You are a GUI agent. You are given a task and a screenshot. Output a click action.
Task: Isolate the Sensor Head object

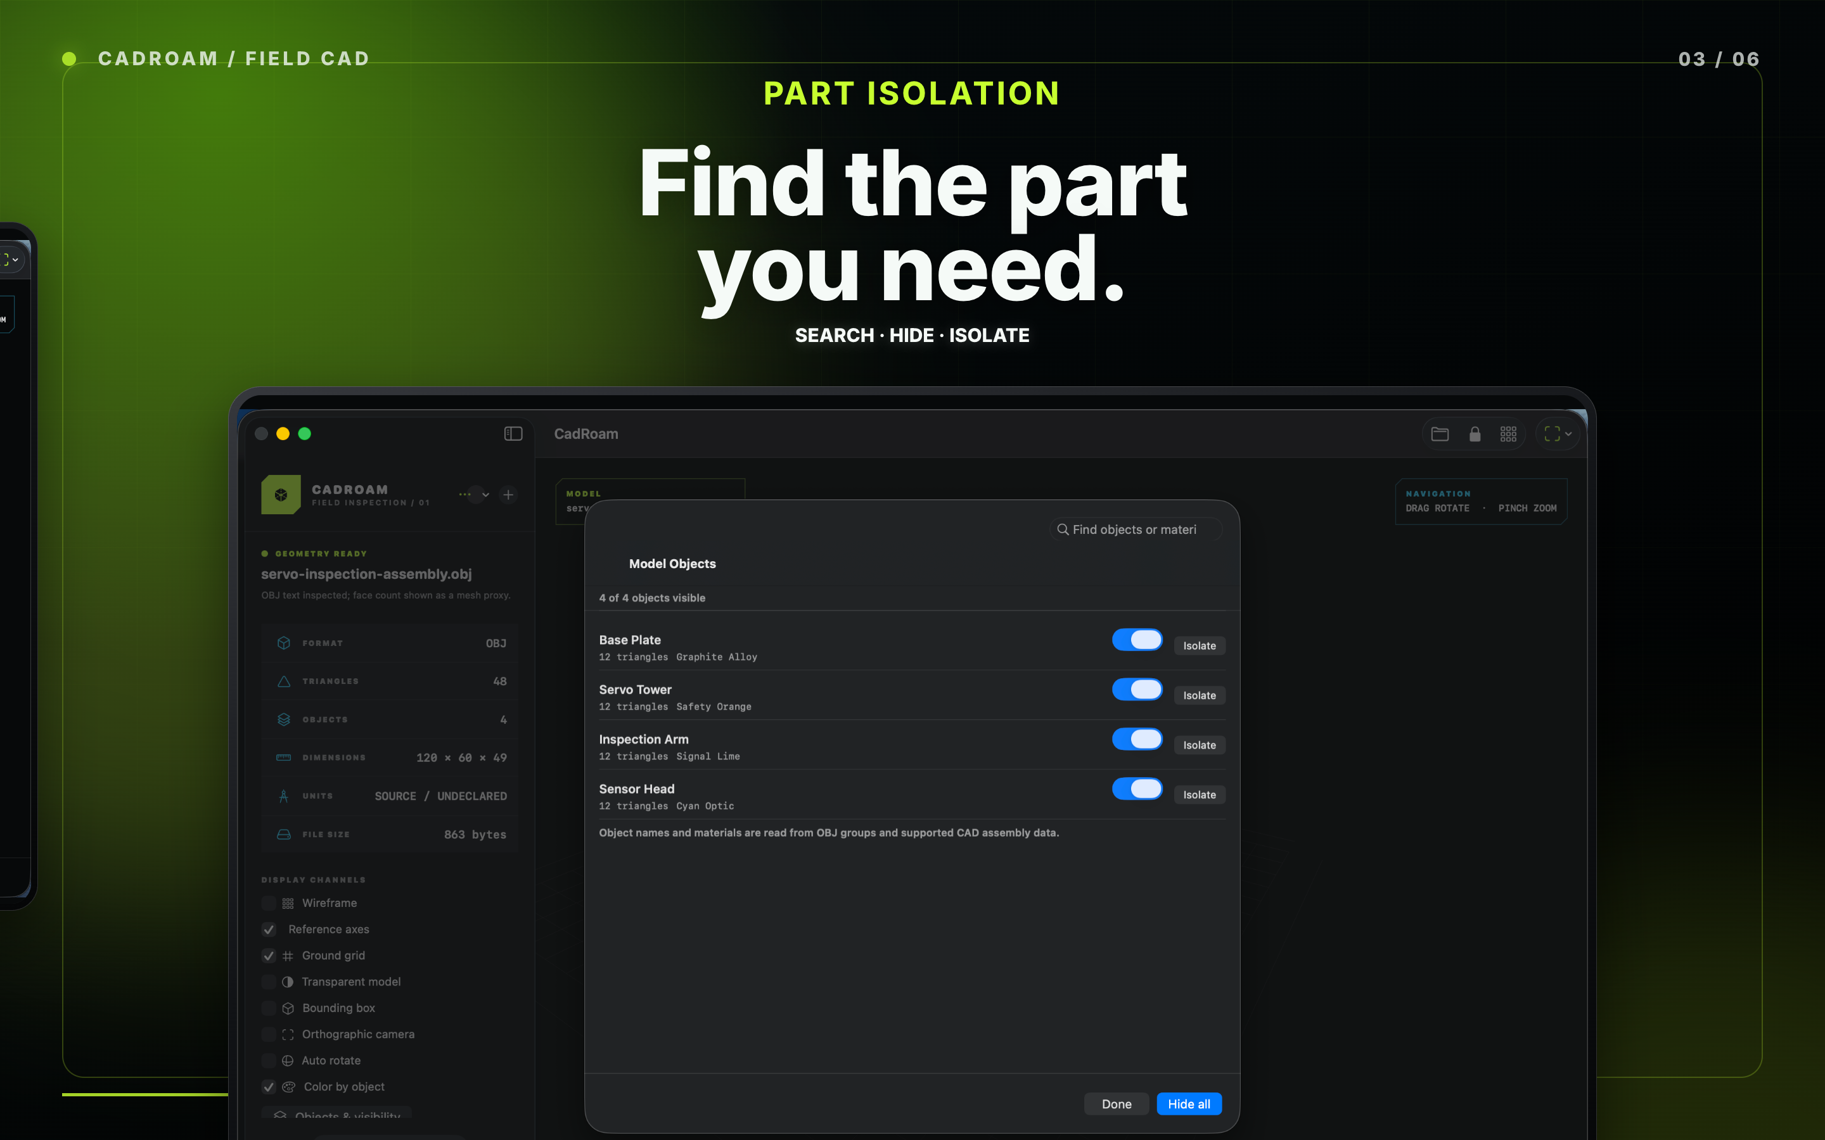tap(1199, 795)
